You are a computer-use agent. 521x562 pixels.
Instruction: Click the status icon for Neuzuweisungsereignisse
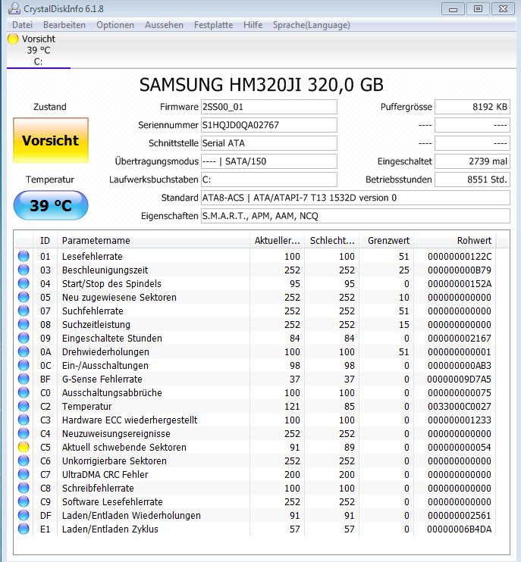pyautogui.click(x=24, y=433)
